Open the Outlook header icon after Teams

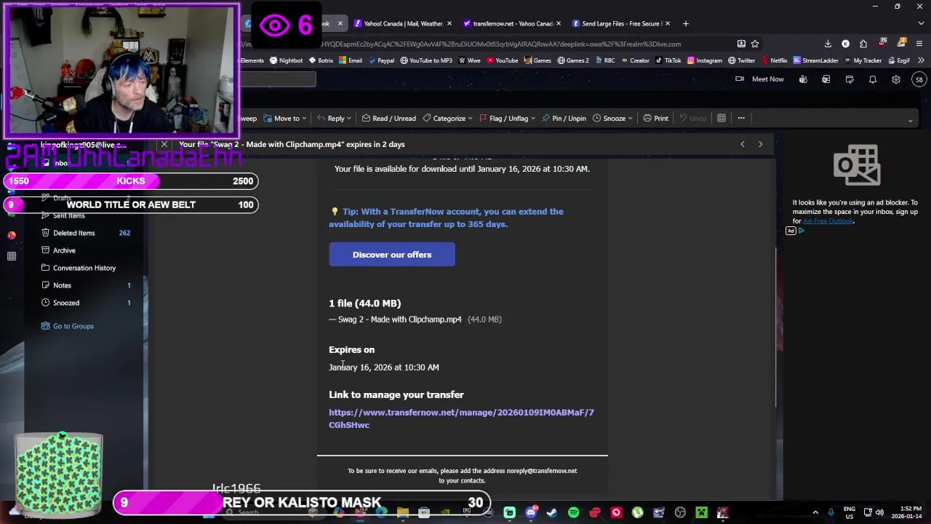click(x=826, y=79)
